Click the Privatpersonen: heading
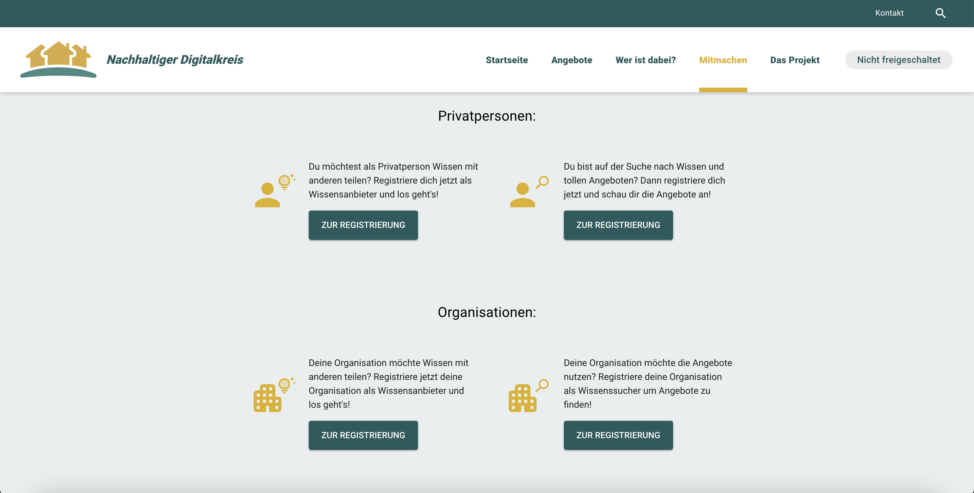This screenshot has width=974, height=493. (487, 116)
